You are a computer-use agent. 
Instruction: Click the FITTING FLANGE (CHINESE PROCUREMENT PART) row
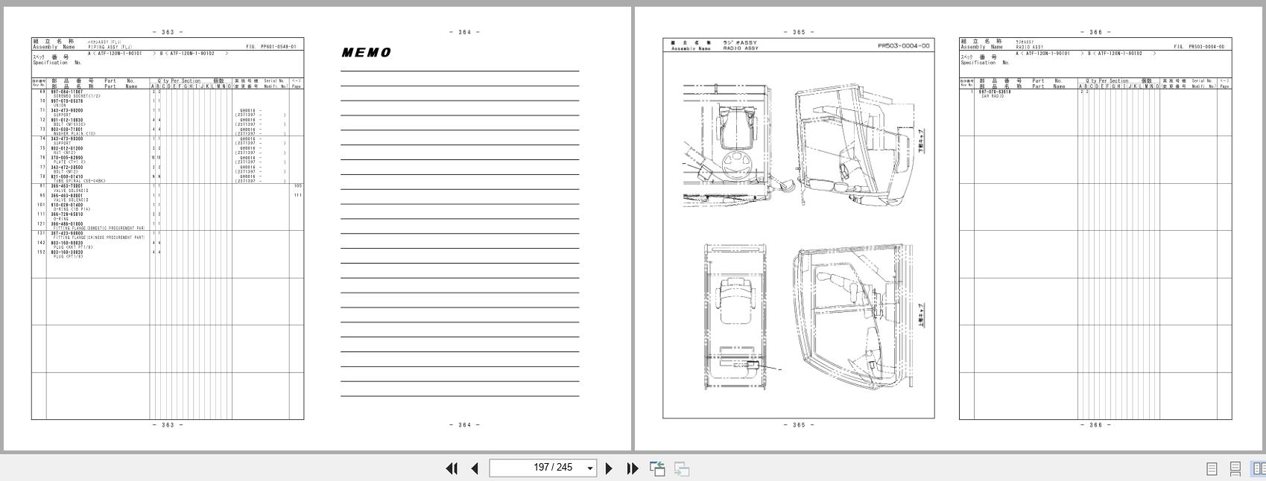pyautogui.click(x=167, y=235)
